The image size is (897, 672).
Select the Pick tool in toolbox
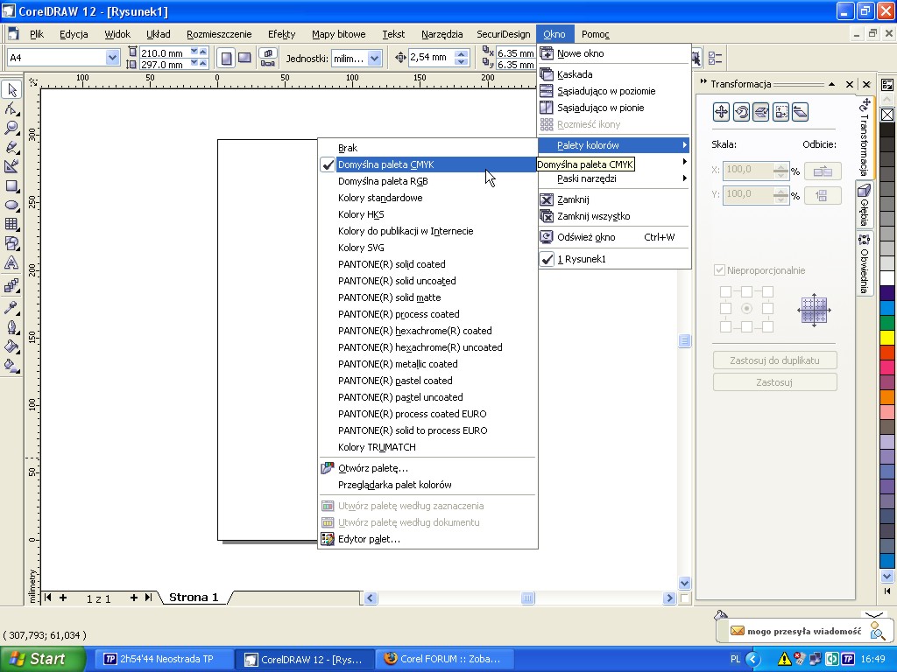click(x=11, y=90)
